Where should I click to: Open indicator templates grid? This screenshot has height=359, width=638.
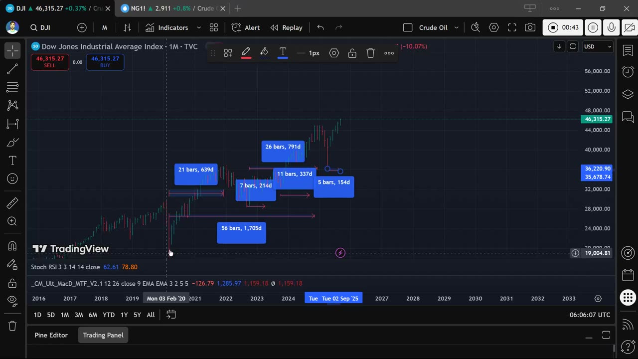(x=214, y=27)
